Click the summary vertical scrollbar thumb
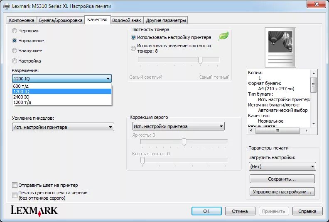The height and width of the screenshot is (222, 329). 314,85
